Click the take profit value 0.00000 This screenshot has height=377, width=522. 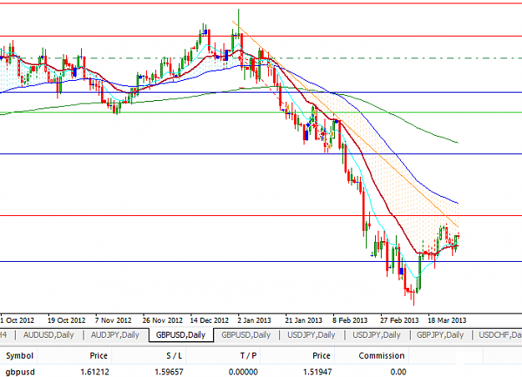(x=243, y=372)
